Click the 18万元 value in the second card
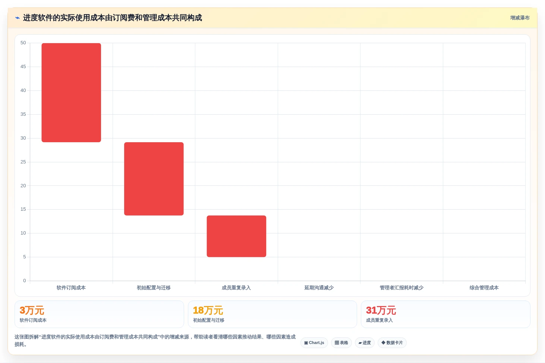This screenshot has height=363, width=545. (x=208, y=311)
